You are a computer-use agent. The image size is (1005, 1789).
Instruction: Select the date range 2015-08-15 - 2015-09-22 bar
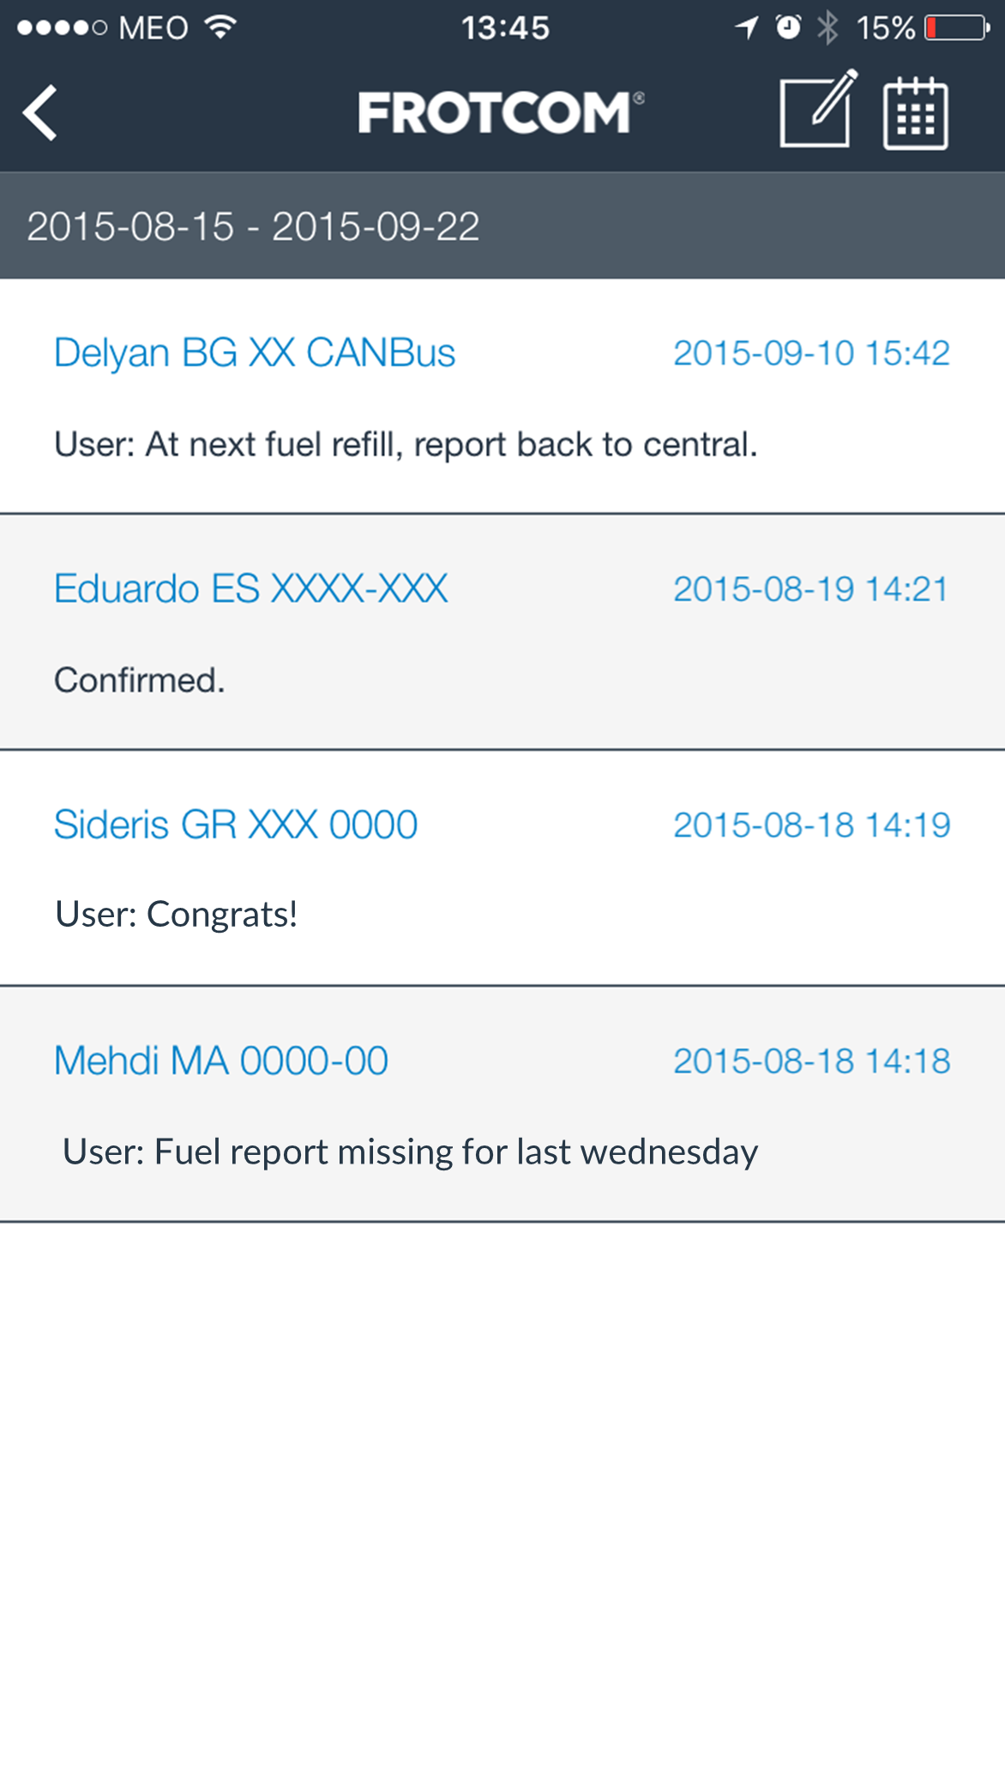502,227
